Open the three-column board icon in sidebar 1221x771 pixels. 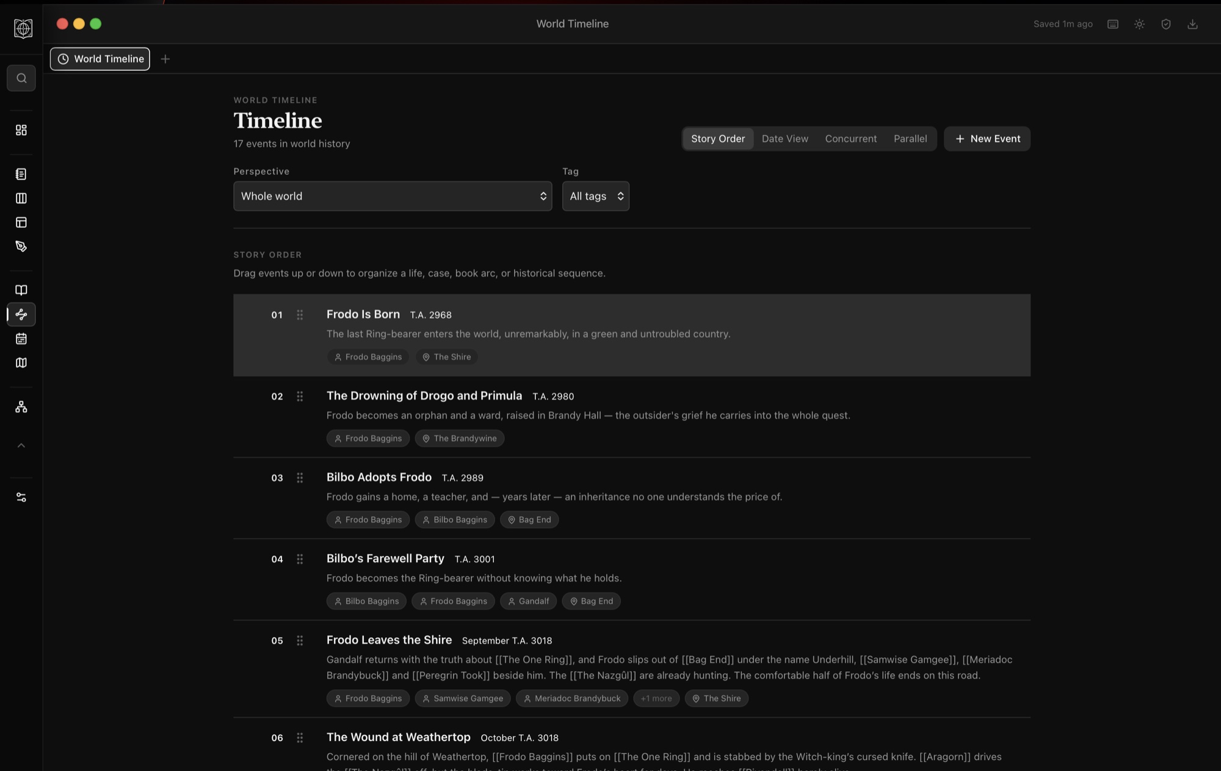tap(21, 198)
